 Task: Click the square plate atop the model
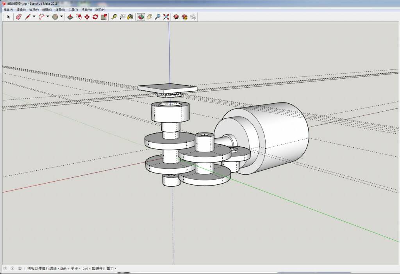168,88
